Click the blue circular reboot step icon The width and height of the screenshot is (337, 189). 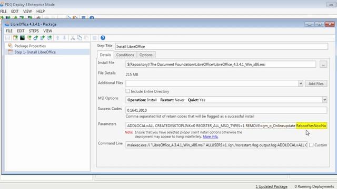[x=36, y=38]
